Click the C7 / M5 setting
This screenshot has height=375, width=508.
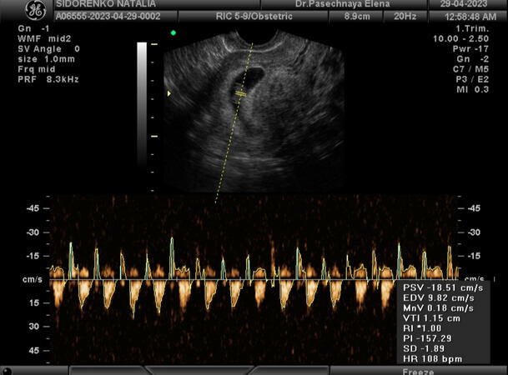tap(470, 69)
